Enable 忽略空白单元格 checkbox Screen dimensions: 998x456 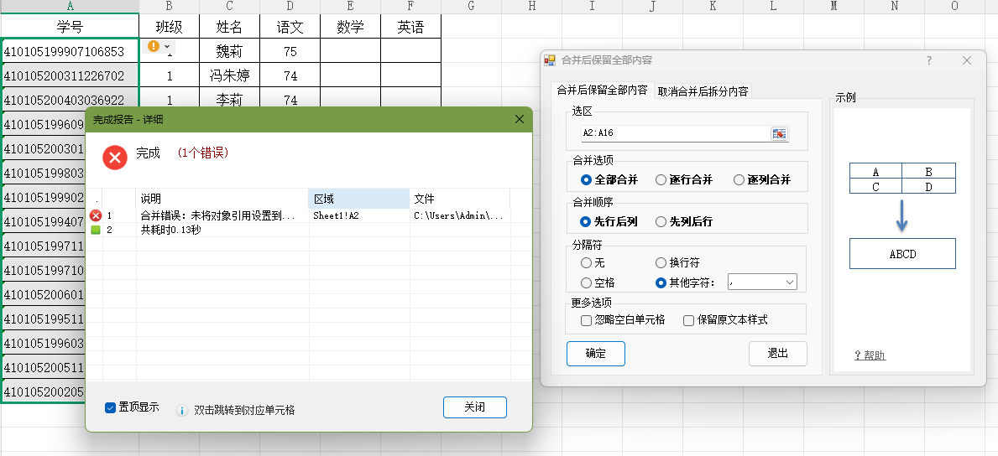(587, 320)
